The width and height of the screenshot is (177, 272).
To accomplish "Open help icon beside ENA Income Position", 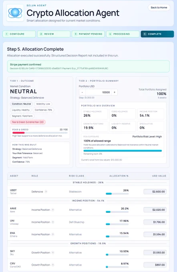I will coord(53,234).
